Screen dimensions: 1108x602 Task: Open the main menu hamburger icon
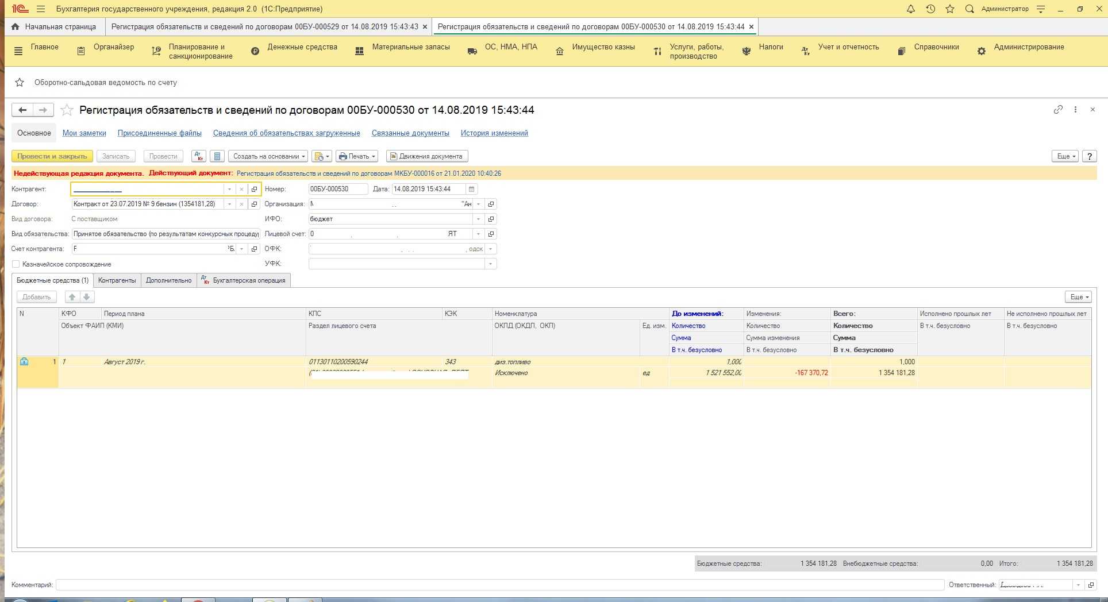[x=40, y=9]
